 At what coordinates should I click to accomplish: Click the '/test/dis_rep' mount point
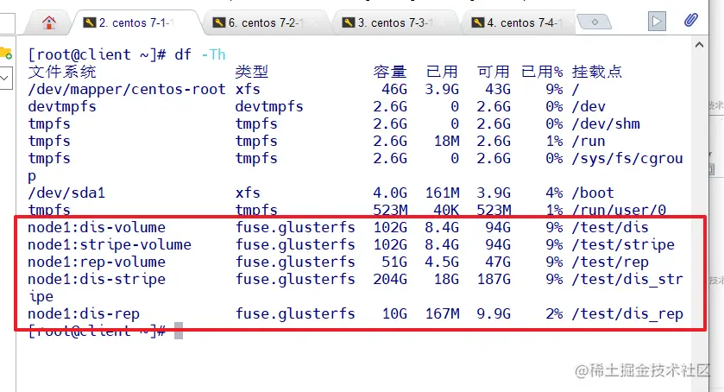coord(627,314)
